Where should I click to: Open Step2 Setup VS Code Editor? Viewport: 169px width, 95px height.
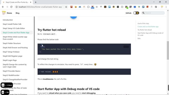coord(14,28)
